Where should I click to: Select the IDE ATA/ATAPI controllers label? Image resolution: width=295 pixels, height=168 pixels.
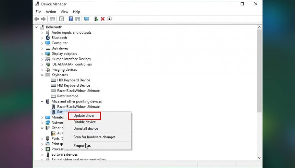click(72, 64)
